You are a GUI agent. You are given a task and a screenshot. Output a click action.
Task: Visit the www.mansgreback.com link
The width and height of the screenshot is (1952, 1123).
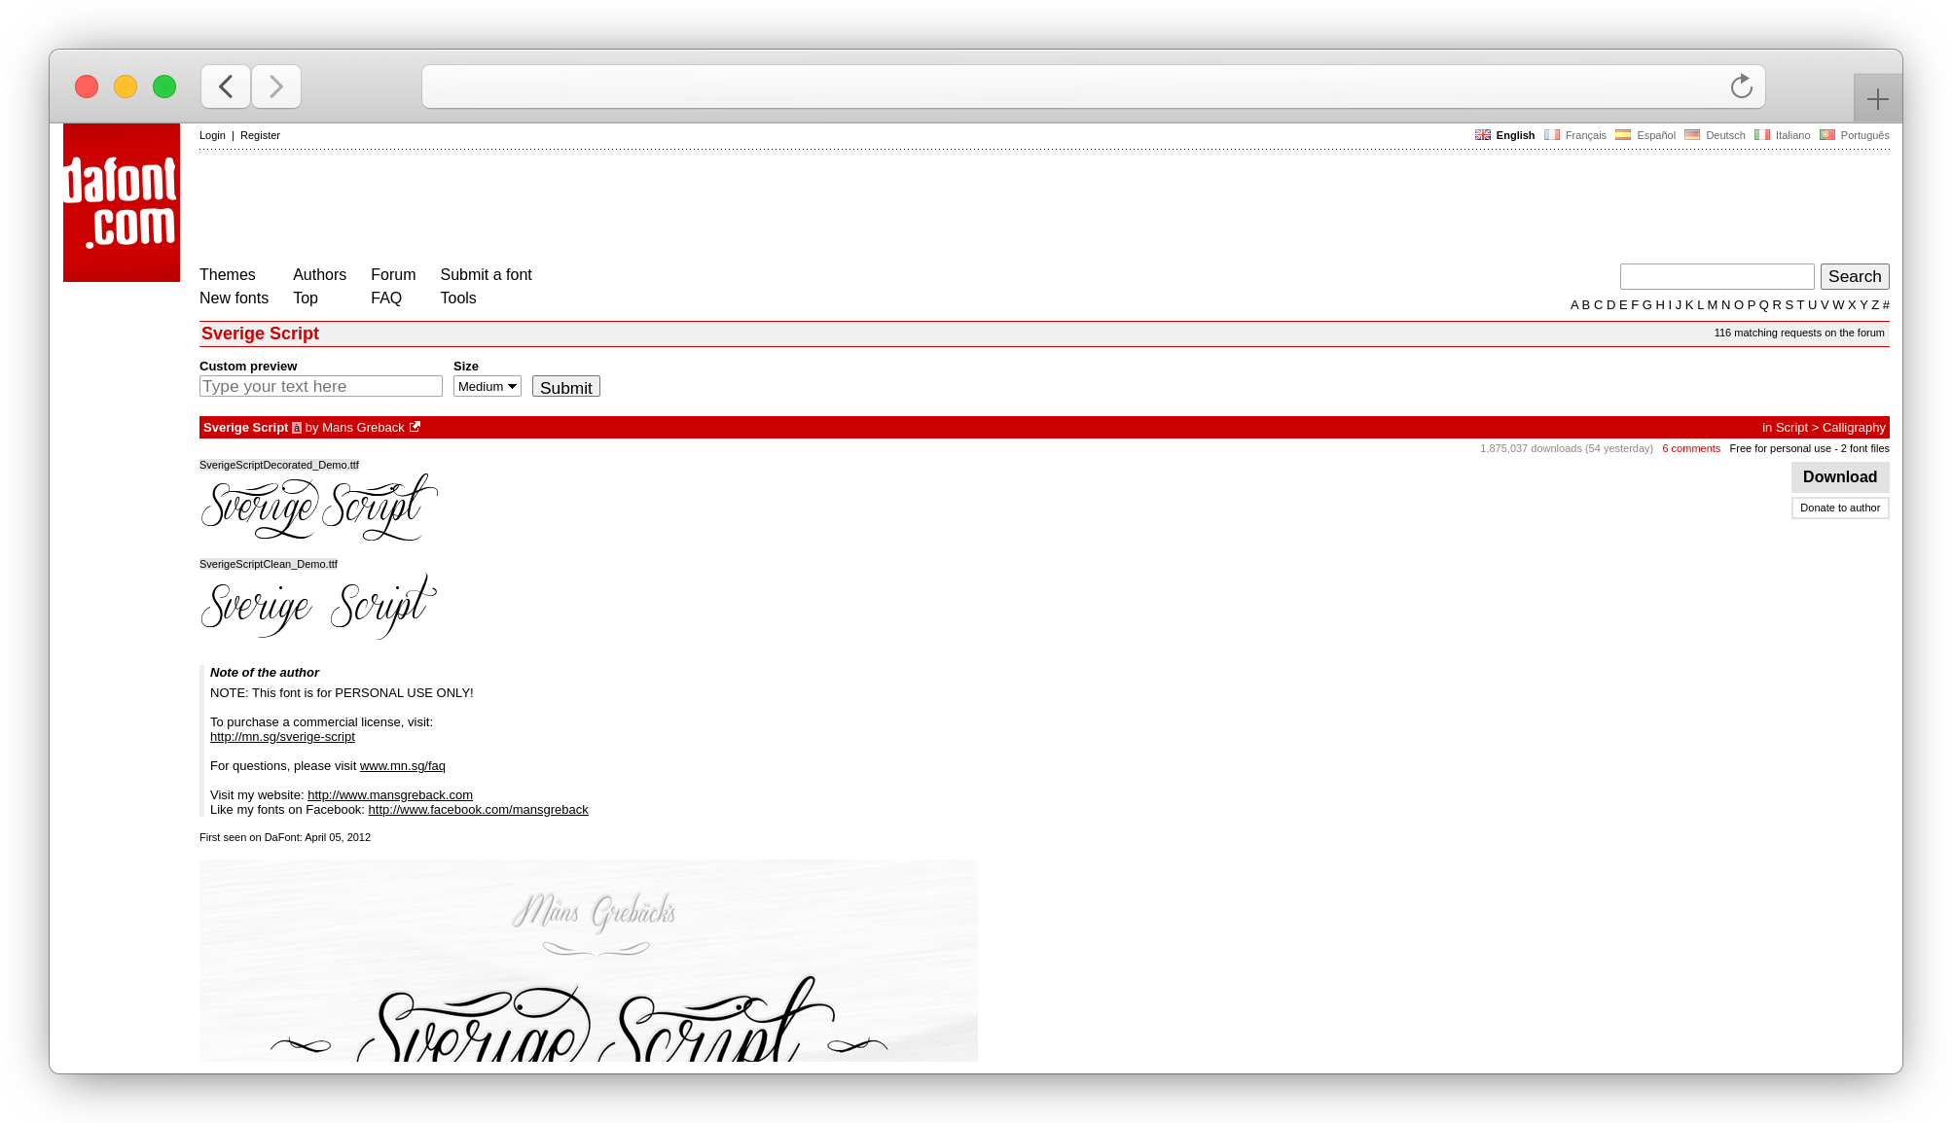(390, 795)
